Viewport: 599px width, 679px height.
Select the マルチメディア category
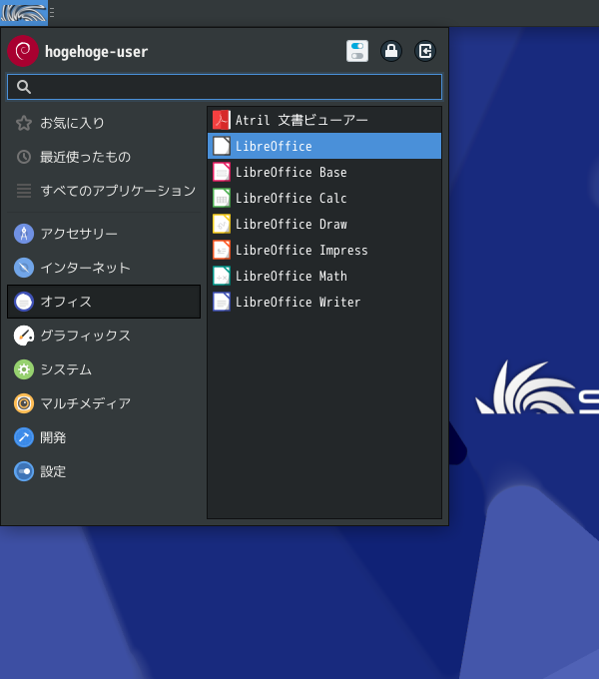pos(104,403)
